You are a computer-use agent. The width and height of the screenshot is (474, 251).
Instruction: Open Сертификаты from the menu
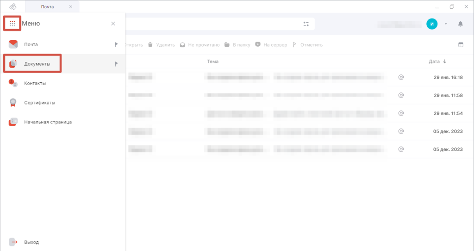[x=40, y=103]
